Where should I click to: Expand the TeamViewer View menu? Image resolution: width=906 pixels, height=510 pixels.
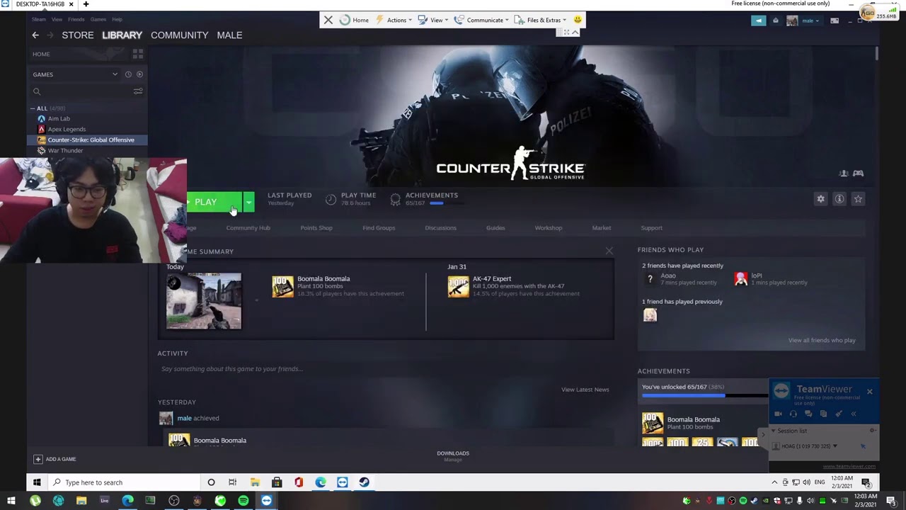[x=432, y=20]
